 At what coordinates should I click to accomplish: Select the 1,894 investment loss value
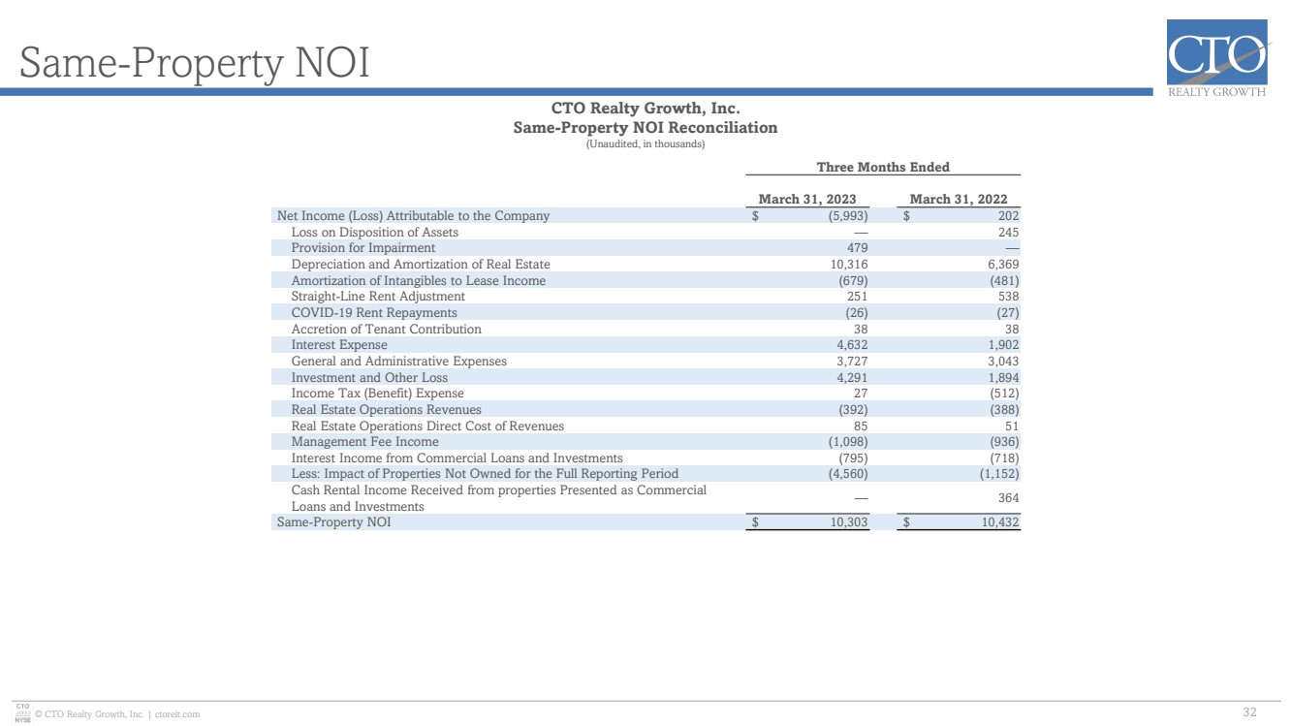pos(1004,378)
